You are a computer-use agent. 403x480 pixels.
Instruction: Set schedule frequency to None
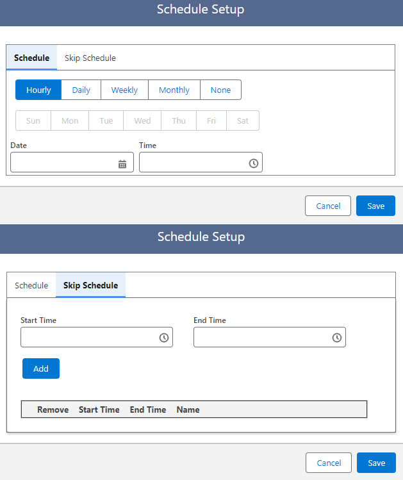[220, 90]
